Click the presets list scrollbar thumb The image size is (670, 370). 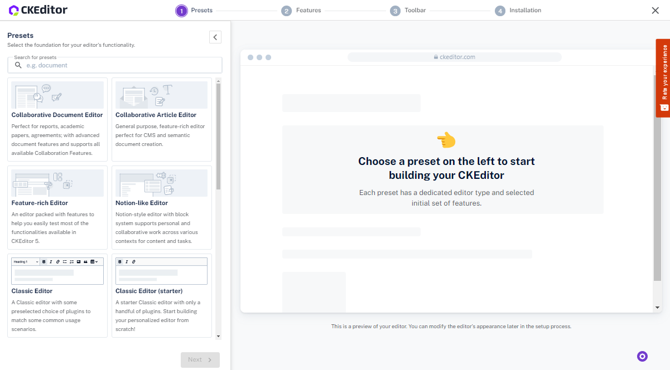coord(218,137)
